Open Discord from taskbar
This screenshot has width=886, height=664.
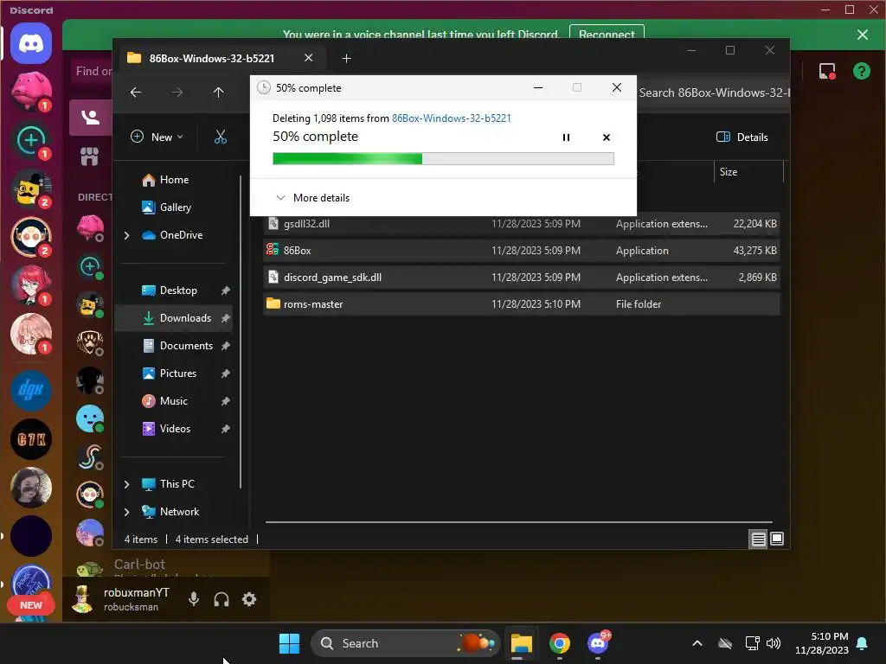598,643
